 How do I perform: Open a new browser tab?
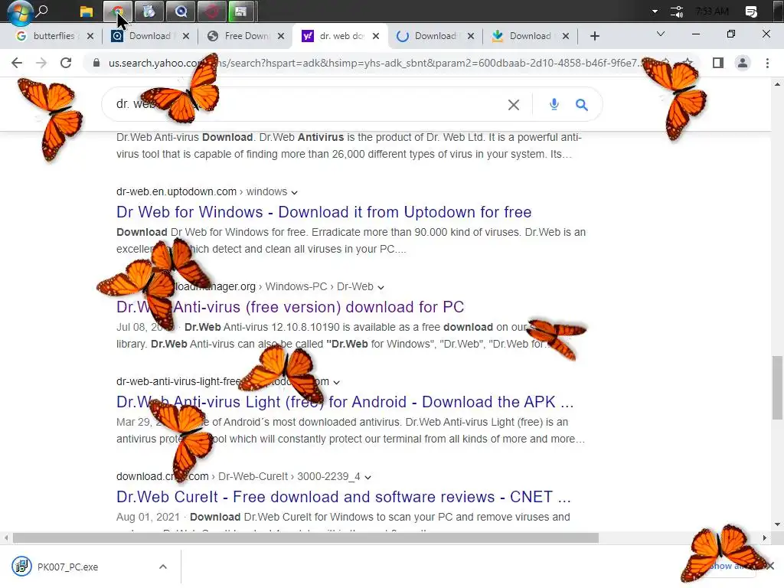coord(594,36)
